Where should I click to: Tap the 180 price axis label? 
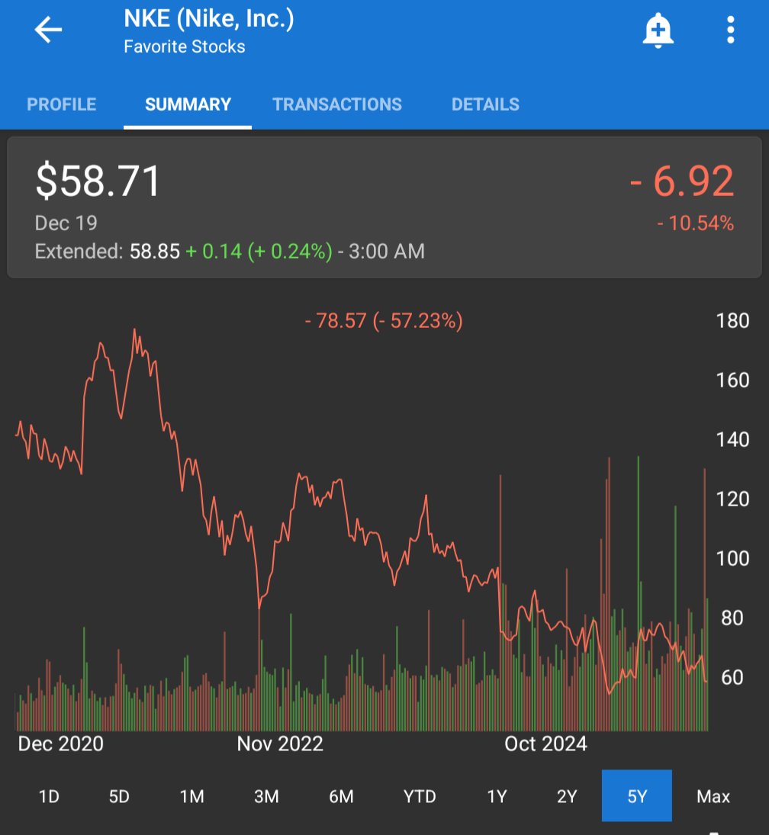(732, 320)
